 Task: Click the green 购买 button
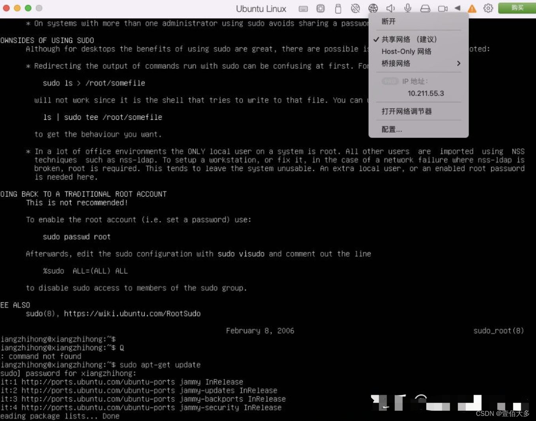[517, 8]
